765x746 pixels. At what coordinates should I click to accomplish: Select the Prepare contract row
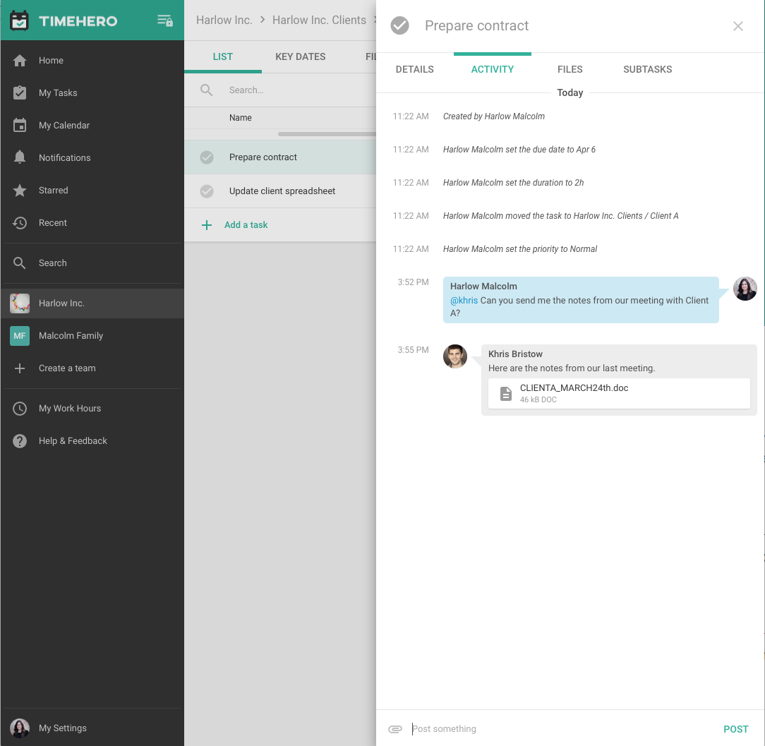coord(280,157)
